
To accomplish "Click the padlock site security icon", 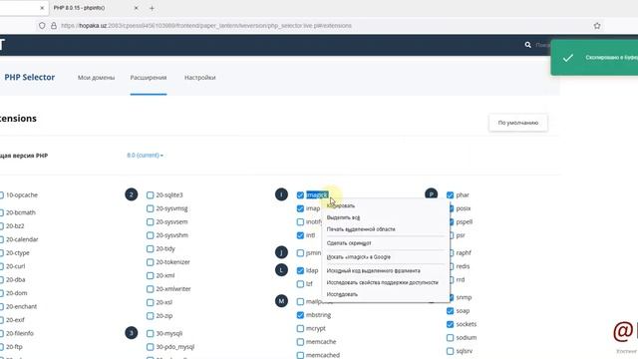I will pos(54,26).
